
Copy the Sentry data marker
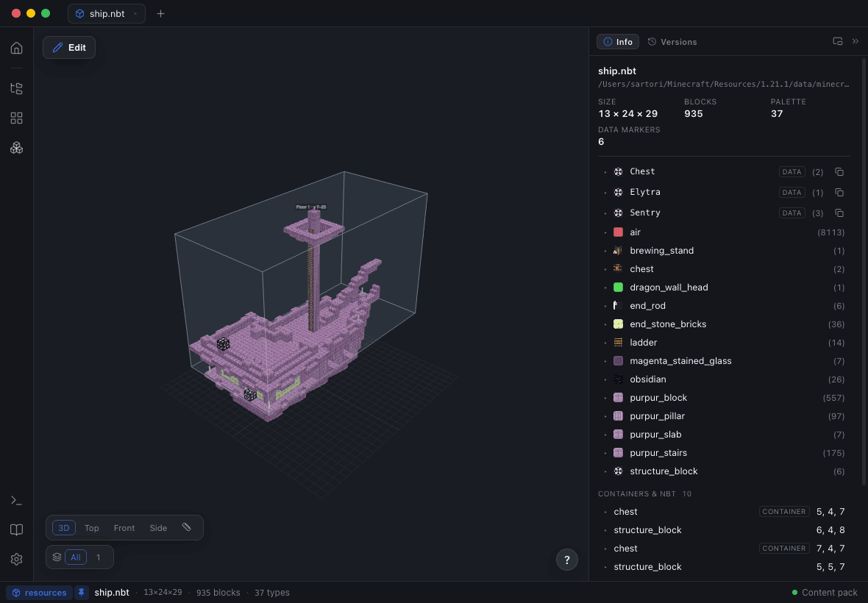click(x=839, y=213)
